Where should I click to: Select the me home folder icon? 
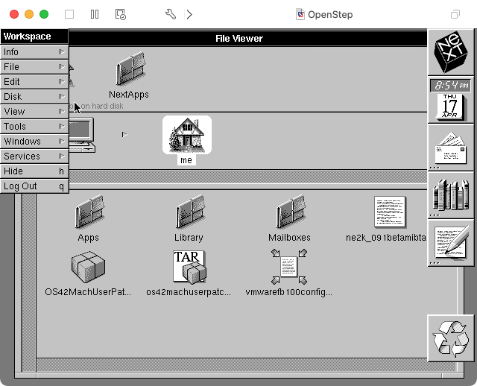click(x=187, y=135)
